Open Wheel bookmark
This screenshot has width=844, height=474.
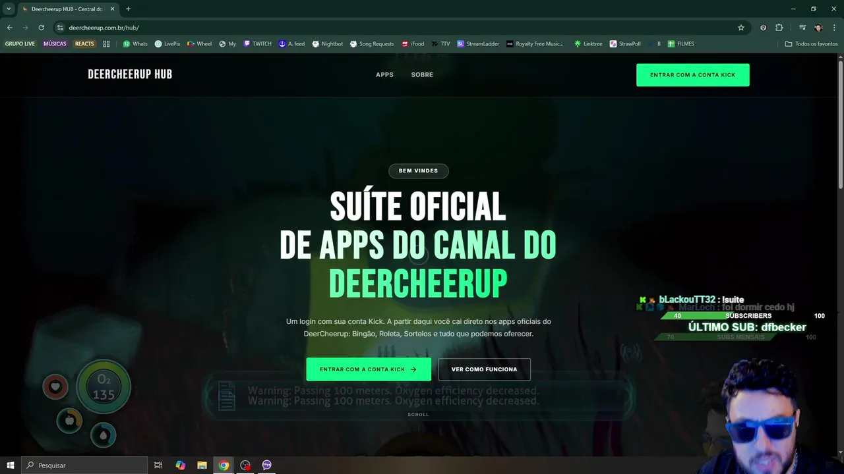point(200,44)
